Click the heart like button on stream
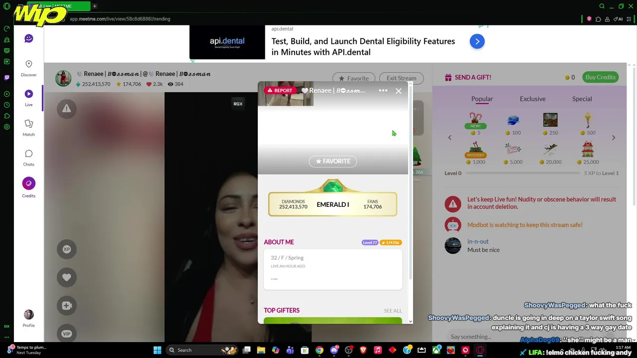The height and width of the screenshot is (358, 637). 67,277
